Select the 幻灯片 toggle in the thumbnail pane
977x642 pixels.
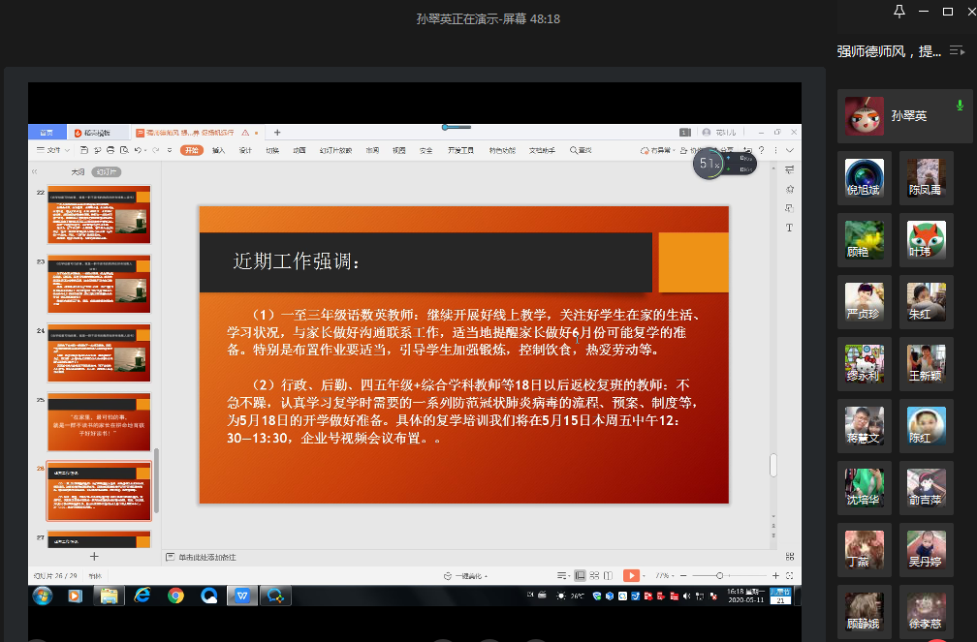pos(106,171)
